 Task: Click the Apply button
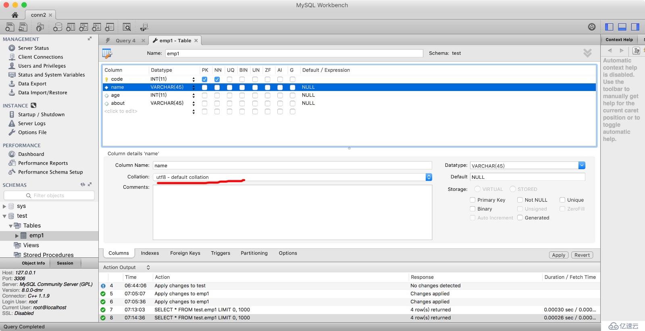[558, 255]
